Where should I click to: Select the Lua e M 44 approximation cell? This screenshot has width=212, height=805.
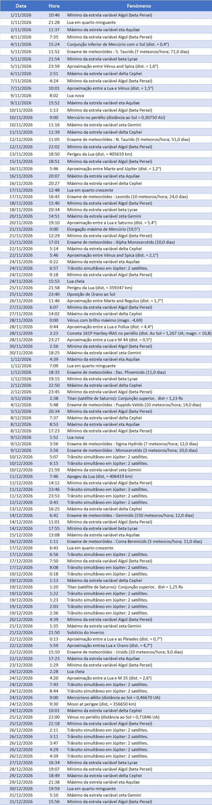tap(109, 340)
